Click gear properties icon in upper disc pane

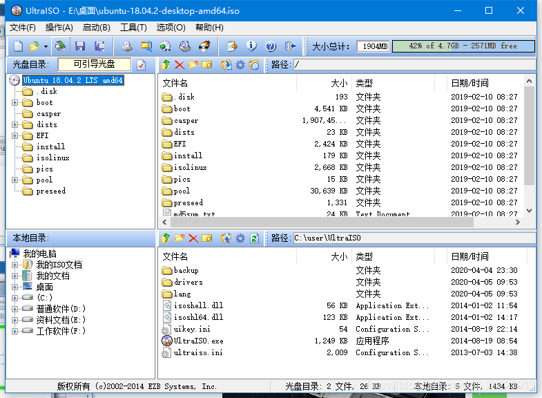tap(240, 65)
